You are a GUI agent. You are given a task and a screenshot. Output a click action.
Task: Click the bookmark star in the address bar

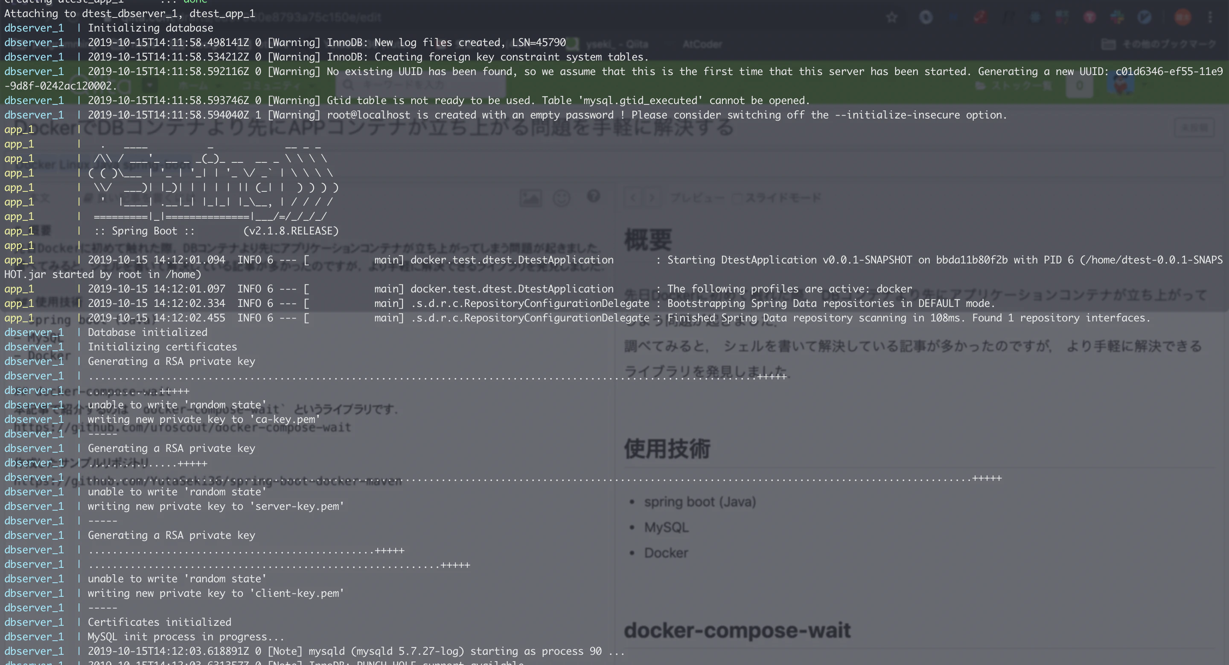pos(892,17)
